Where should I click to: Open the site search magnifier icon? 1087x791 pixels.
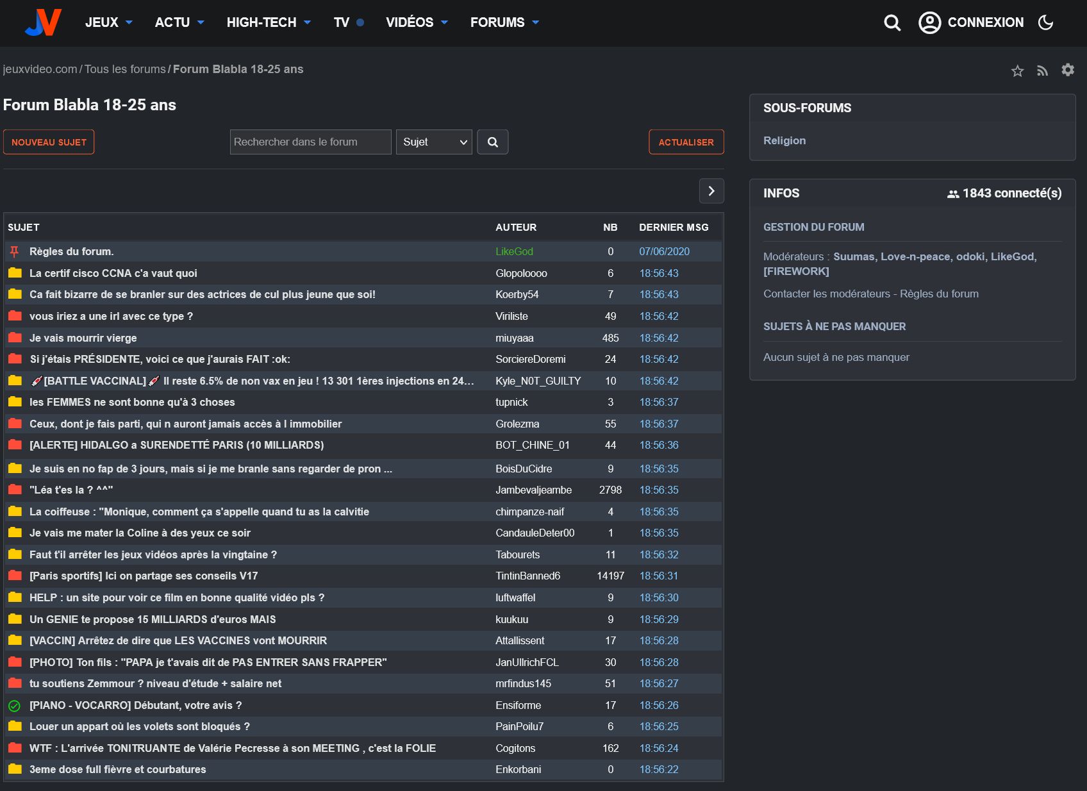[x=892, y=23]
